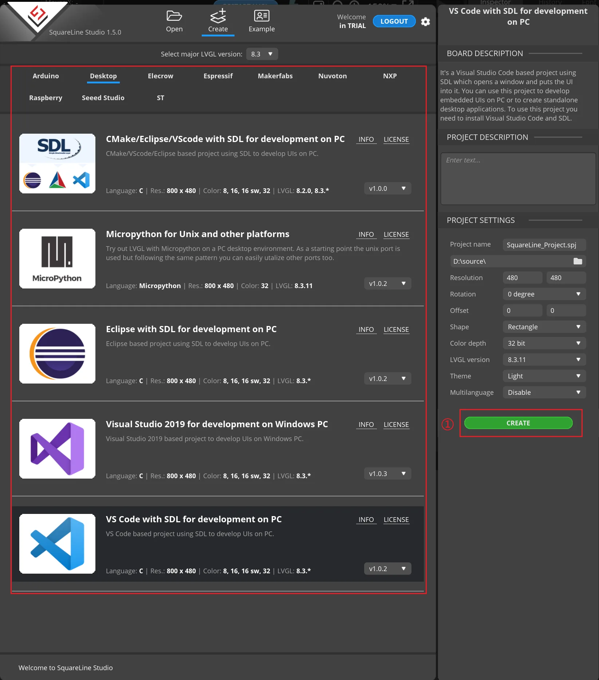
Task: Click title 'Micropython for Unix and other platforms'
Action: [x=197, y=234]
